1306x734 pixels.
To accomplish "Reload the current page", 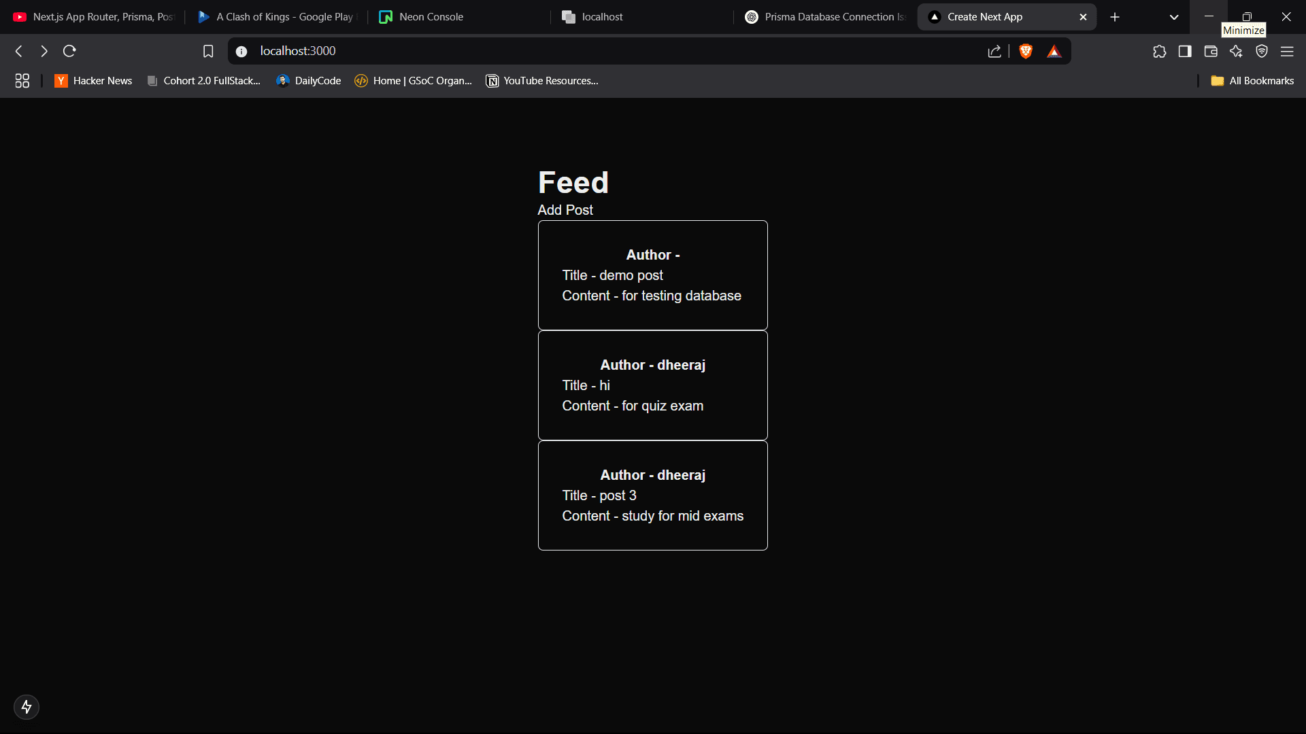I will point(69,51).
